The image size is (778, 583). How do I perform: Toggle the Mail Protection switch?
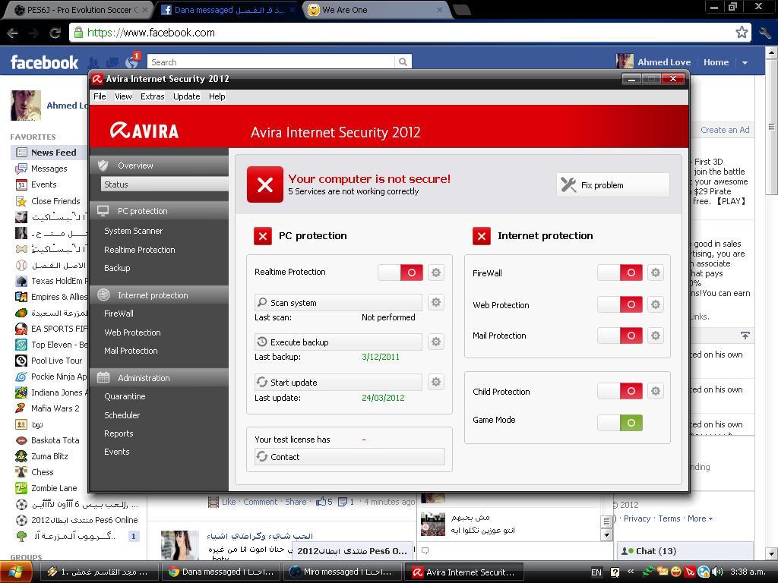coord(620,336)
